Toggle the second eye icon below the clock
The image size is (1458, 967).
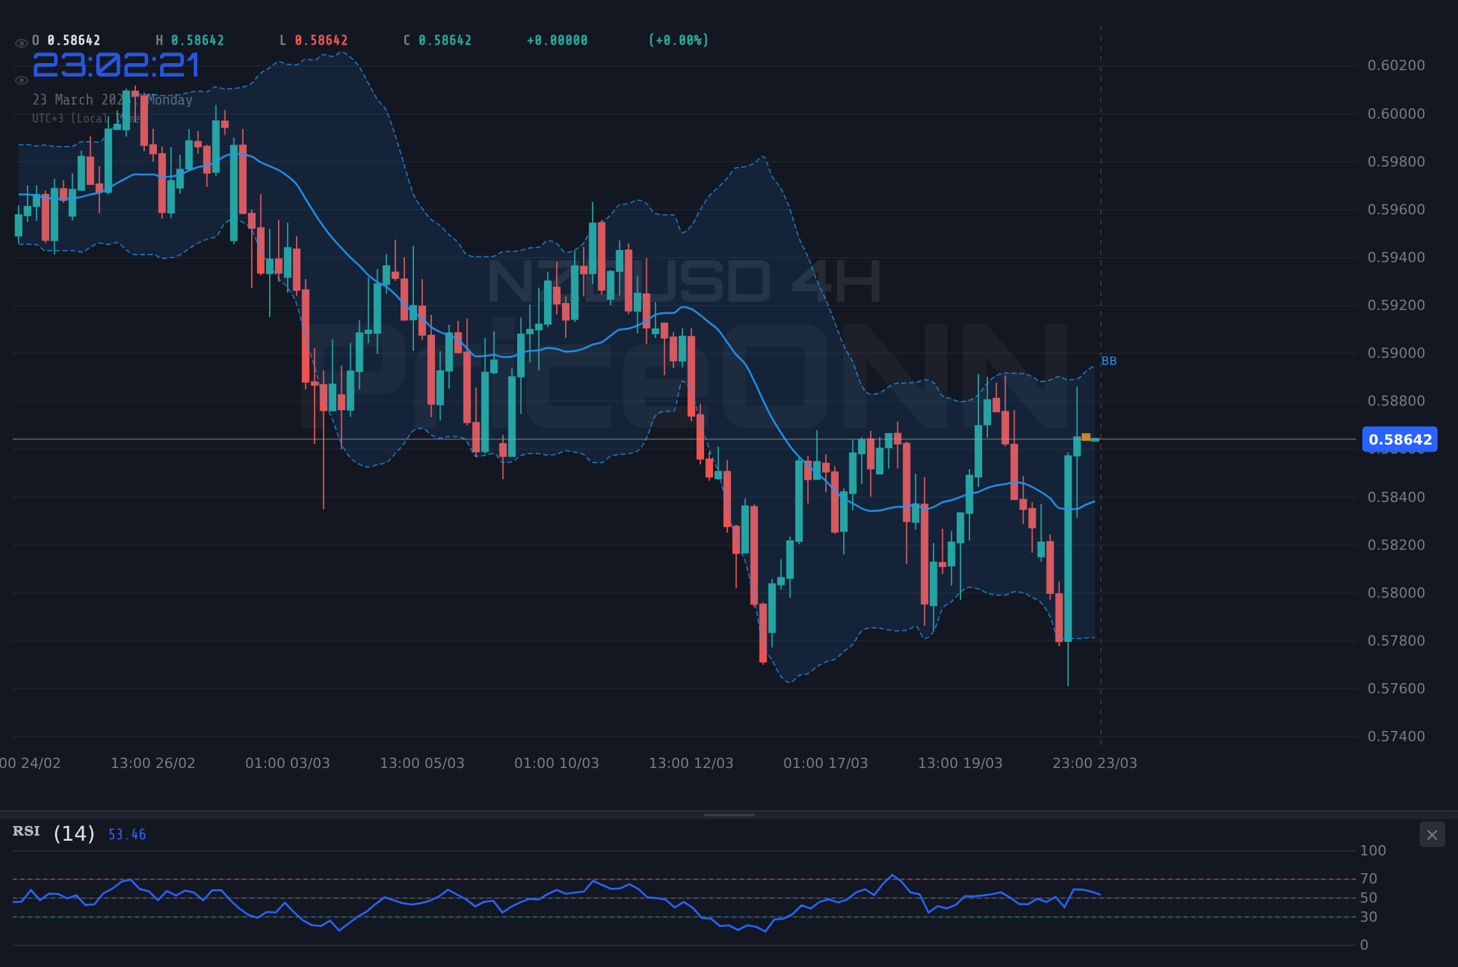[21, 80]
